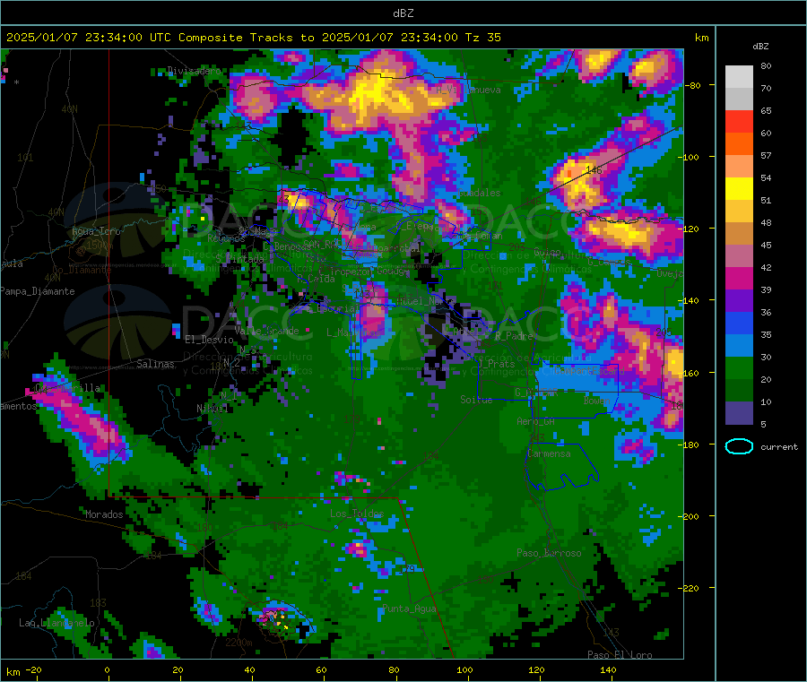Click the 'current' legend label

tap(778, 447)
